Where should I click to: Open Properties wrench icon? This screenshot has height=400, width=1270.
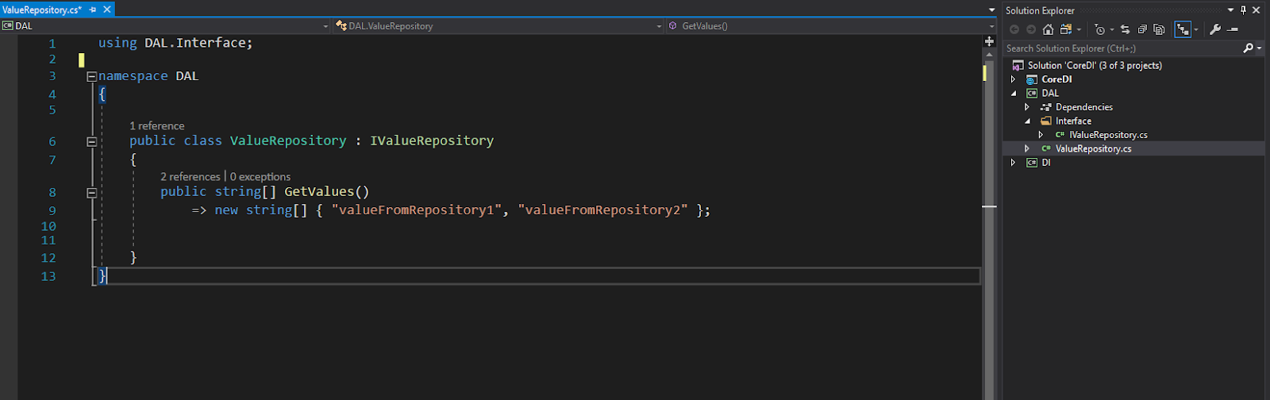point(1215,29)
